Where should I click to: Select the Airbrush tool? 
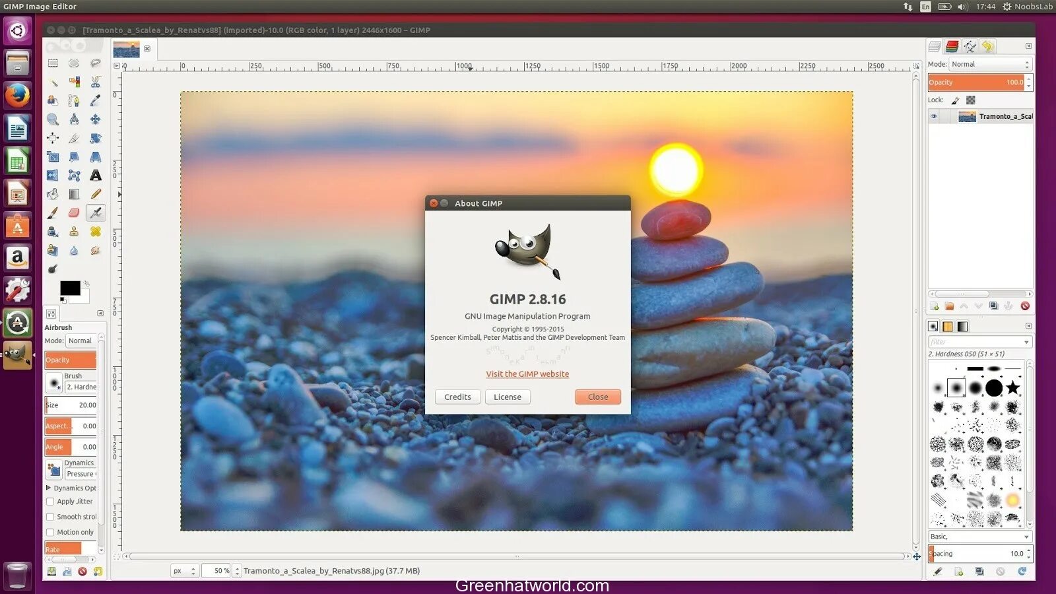[96, 213]
